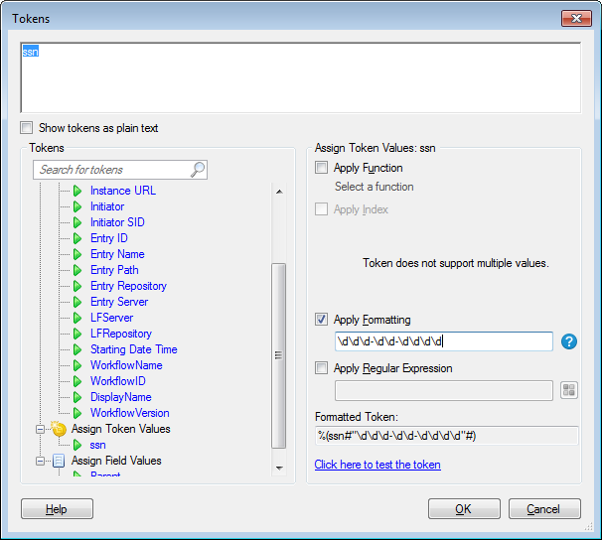Click the magnifier icon in token search
602x540 pixels.
(198, 170)
